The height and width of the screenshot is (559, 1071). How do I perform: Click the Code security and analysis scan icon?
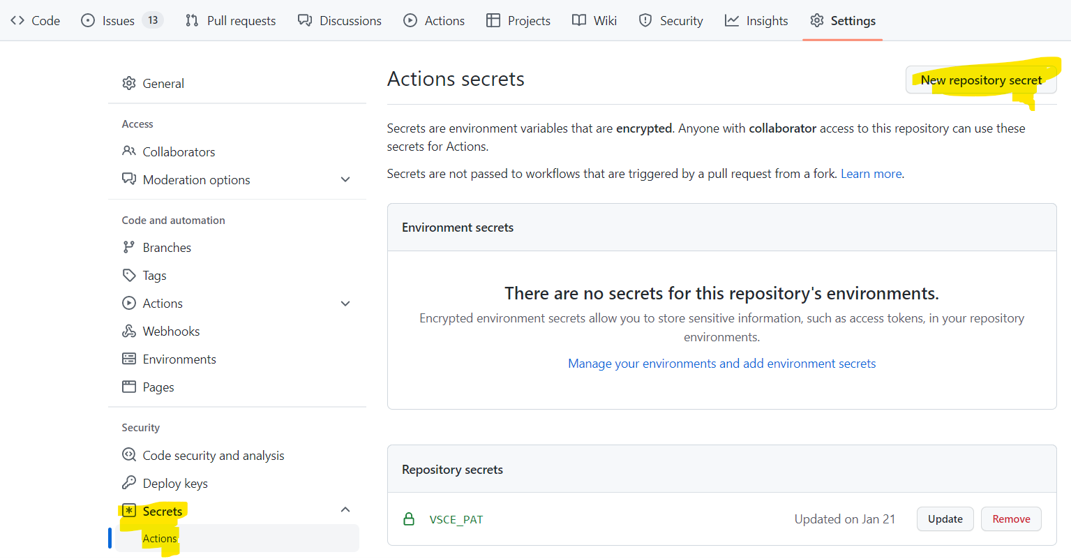click(x=129, y=455)
